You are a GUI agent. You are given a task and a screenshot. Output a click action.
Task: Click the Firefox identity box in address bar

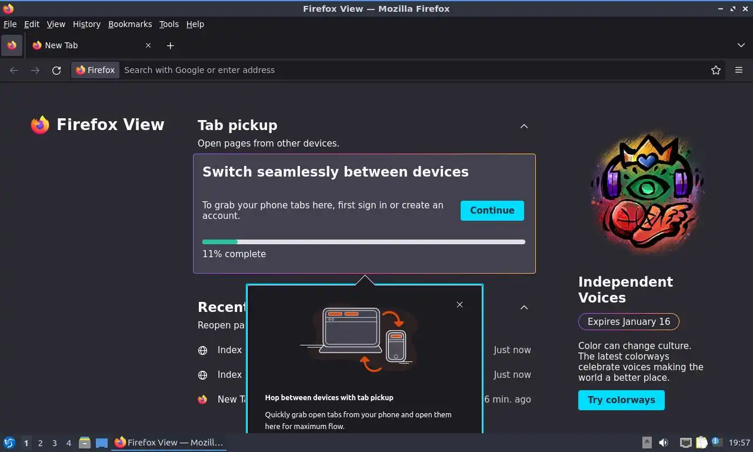tap(95, 70)
